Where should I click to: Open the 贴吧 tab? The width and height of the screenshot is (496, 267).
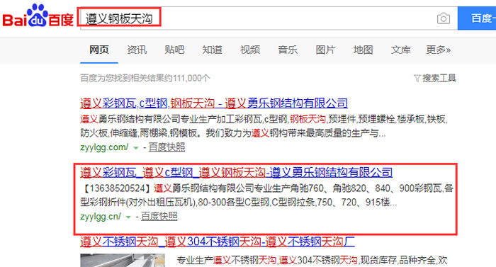tap(174, 50)
